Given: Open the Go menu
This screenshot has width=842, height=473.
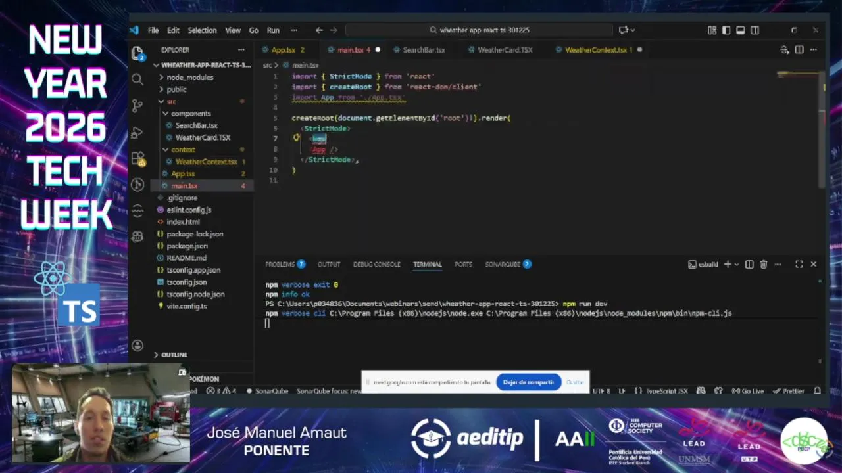Looking at the screenshot, I should pos(253,30).
